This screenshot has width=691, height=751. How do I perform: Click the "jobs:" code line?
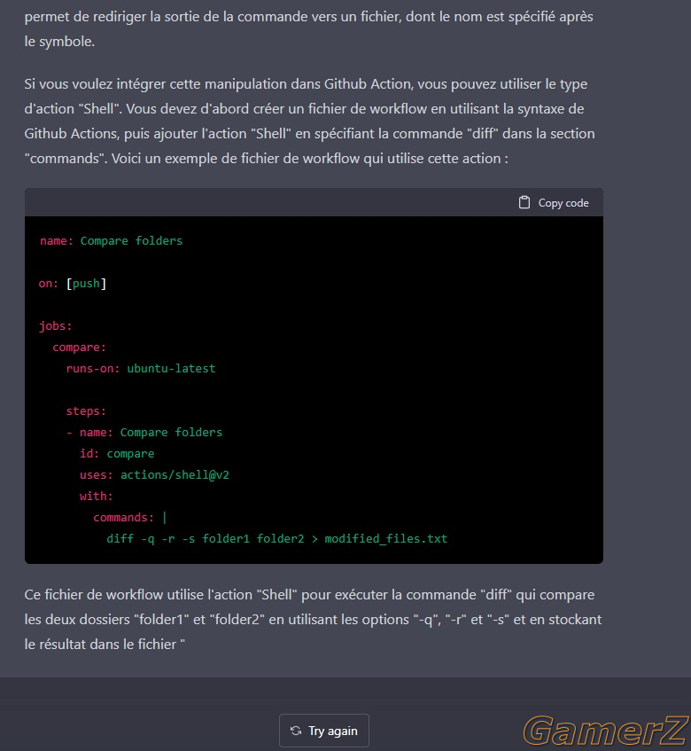(x=56, y=325)
